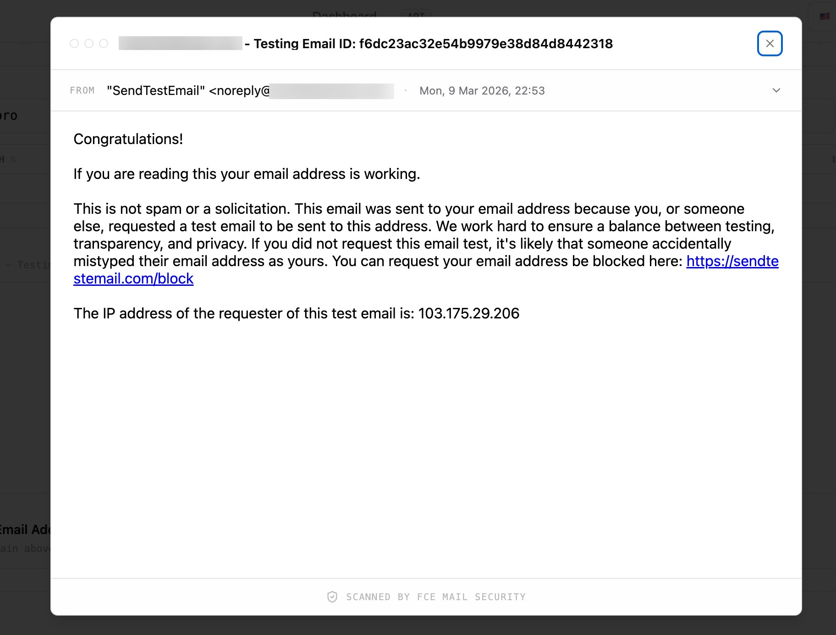Click the requester IP address 103.175.29.206
This screenshot has width=836, height=635.
(x=468, y=313)
